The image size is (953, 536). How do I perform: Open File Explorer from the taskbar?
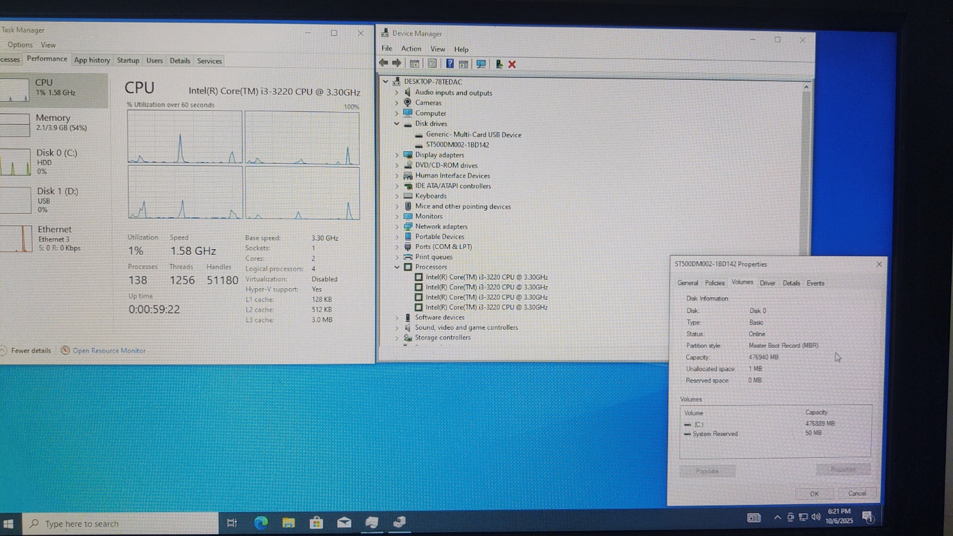click(x=288, y=523)
